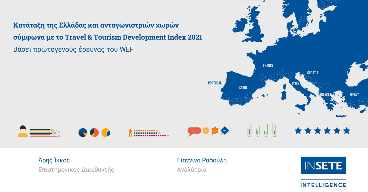
Task: Click the PORTUGAL label beside the map
Action: click(215, 83)
